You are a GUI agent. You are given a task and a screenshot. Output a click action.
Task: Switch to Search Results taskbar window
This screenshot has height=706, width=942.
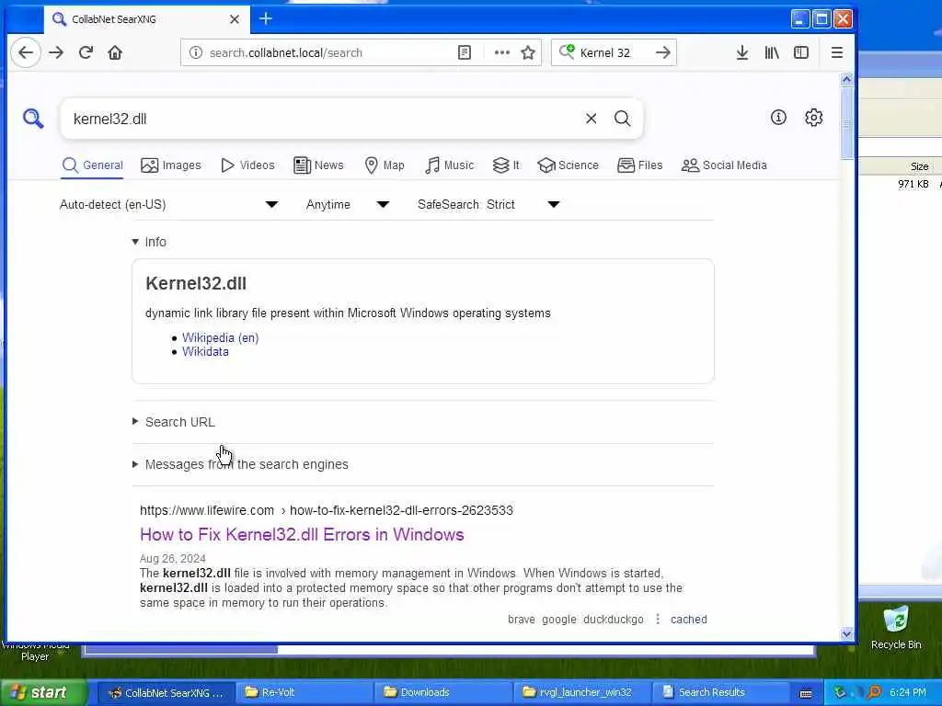(x=720, y=692)
